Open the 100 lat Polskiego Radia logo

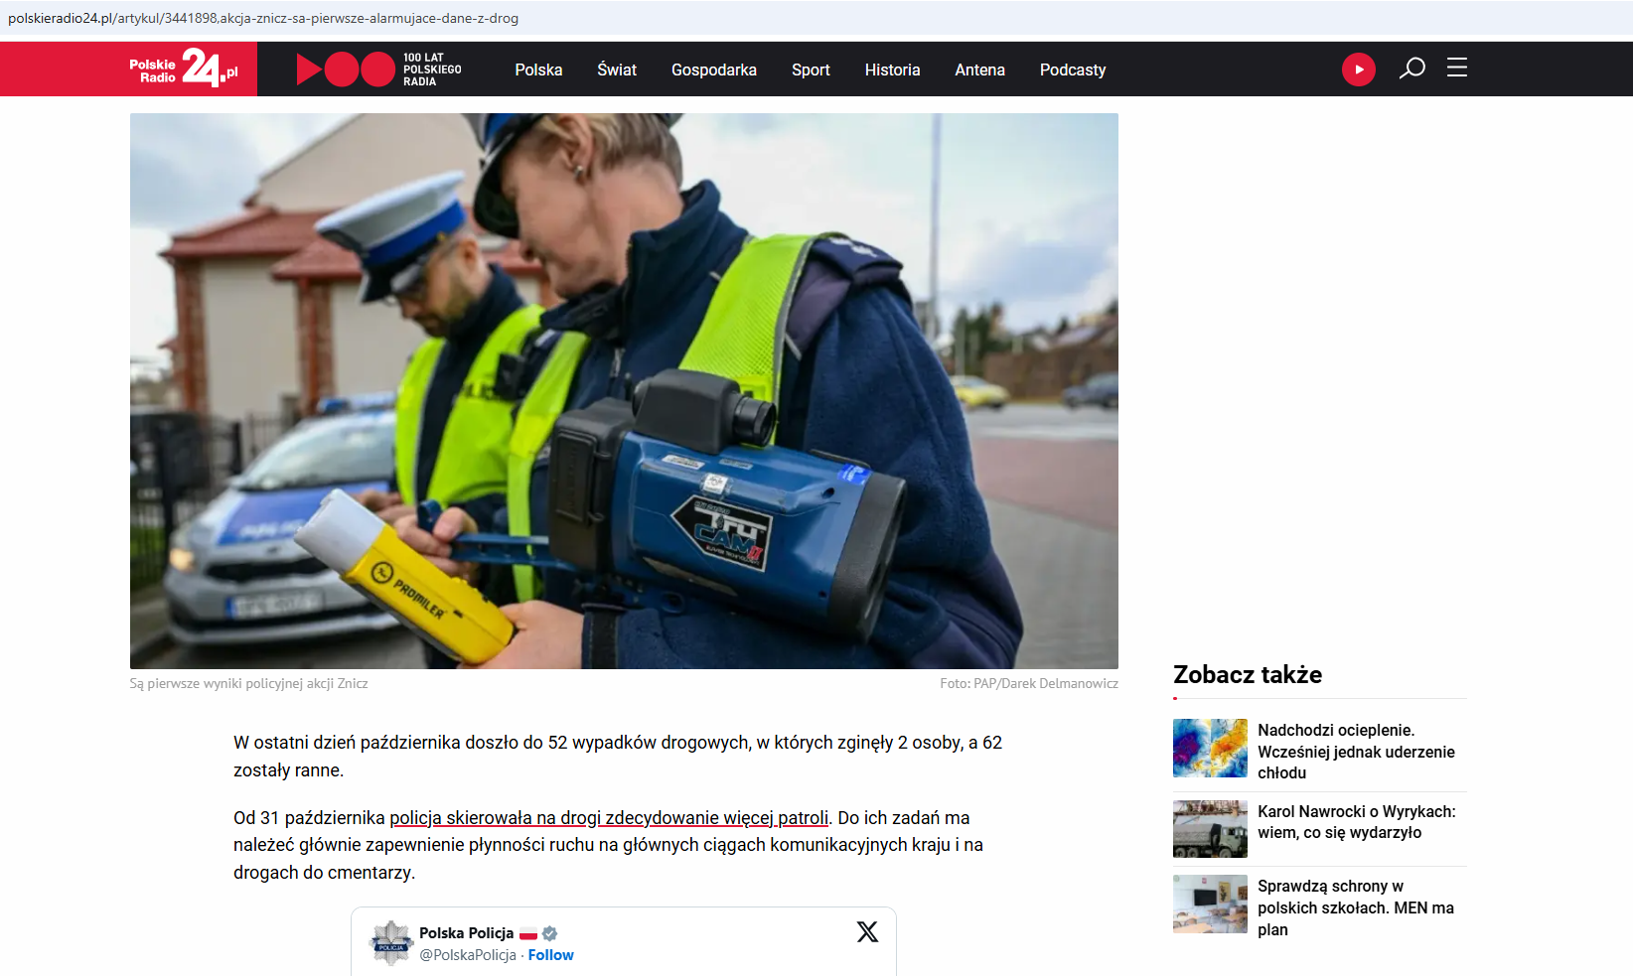379,70
